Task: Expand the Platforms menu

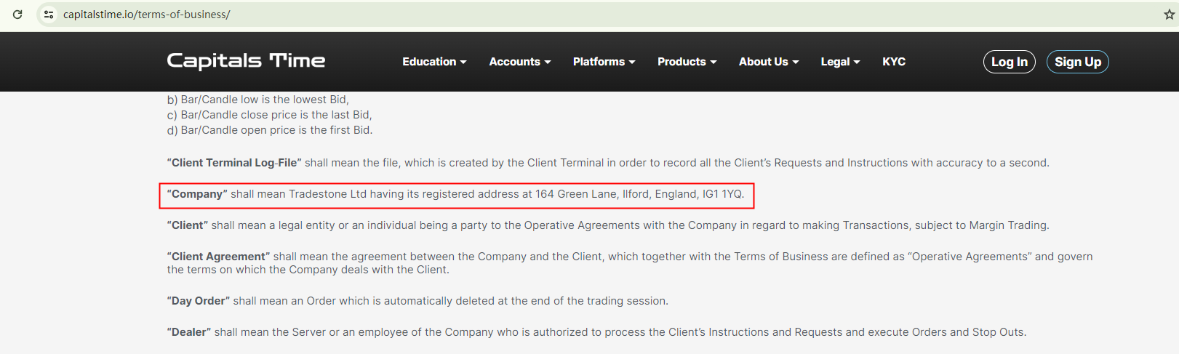Action: [604, 62]
